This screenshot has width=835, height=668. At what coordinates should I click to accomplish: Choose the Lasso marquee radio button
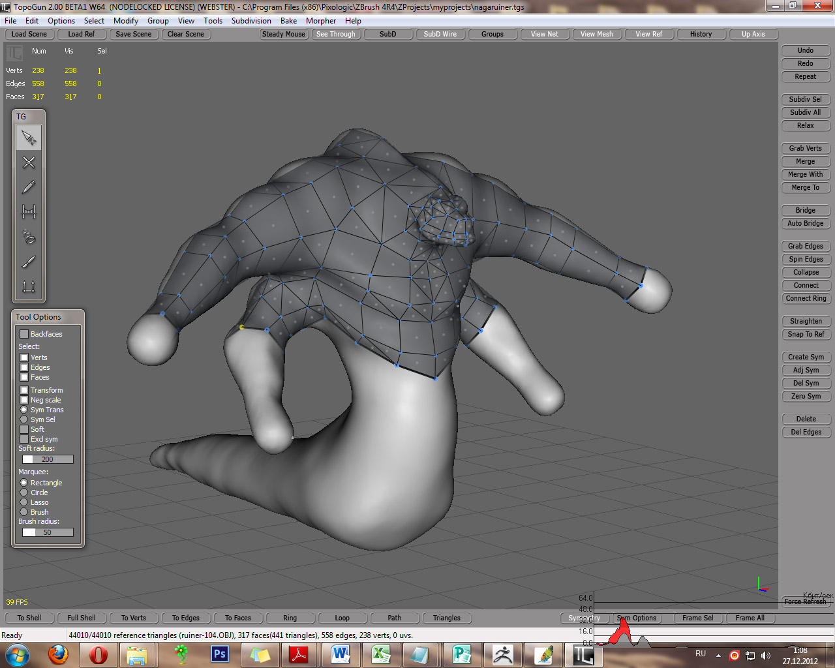tap(24, 502)
